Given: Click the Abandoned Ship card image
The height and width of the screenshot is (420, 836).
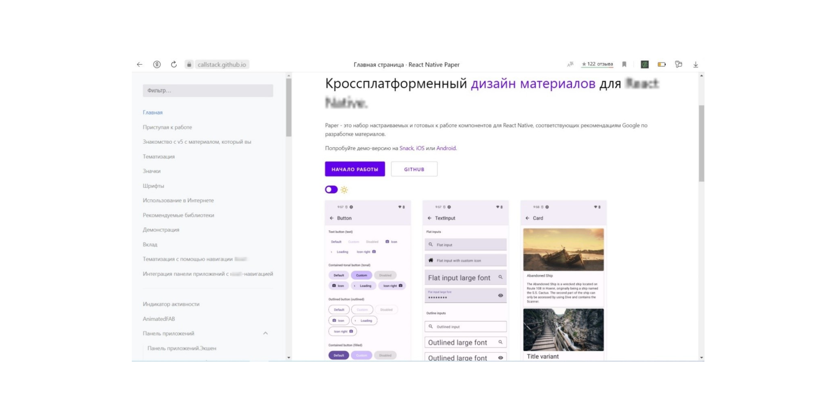Looking at the screenshot, I should (x=563, y=249).
